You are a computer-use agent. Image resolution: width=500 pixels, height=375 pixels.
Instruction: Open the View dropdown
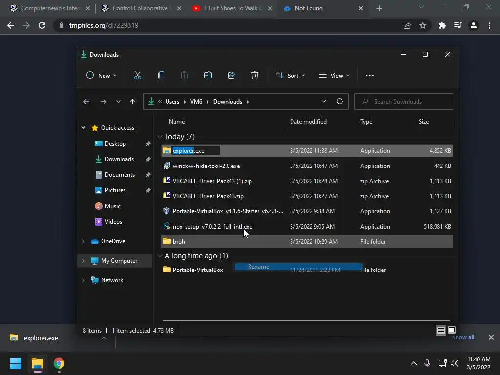click(x=334, y=76)
